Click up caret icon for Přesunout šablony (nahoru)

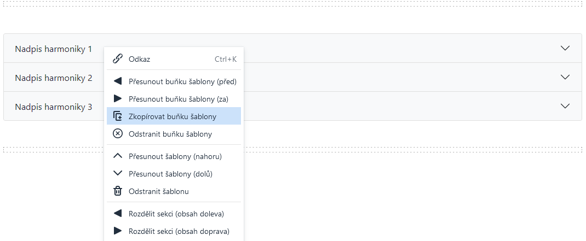point(118,156)
